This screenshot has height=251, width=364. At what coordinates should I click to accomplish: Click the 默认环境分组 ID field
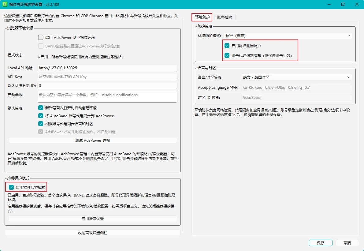[107, 85]
